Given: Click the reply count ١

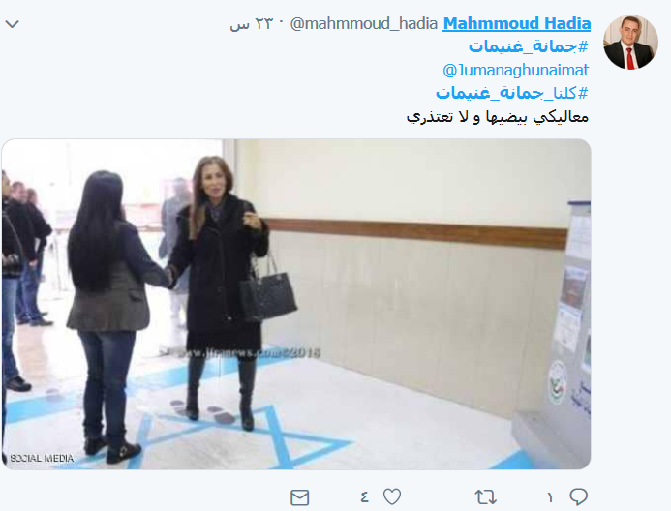Looking at the screenshot, I should click(x=550, y=497).
